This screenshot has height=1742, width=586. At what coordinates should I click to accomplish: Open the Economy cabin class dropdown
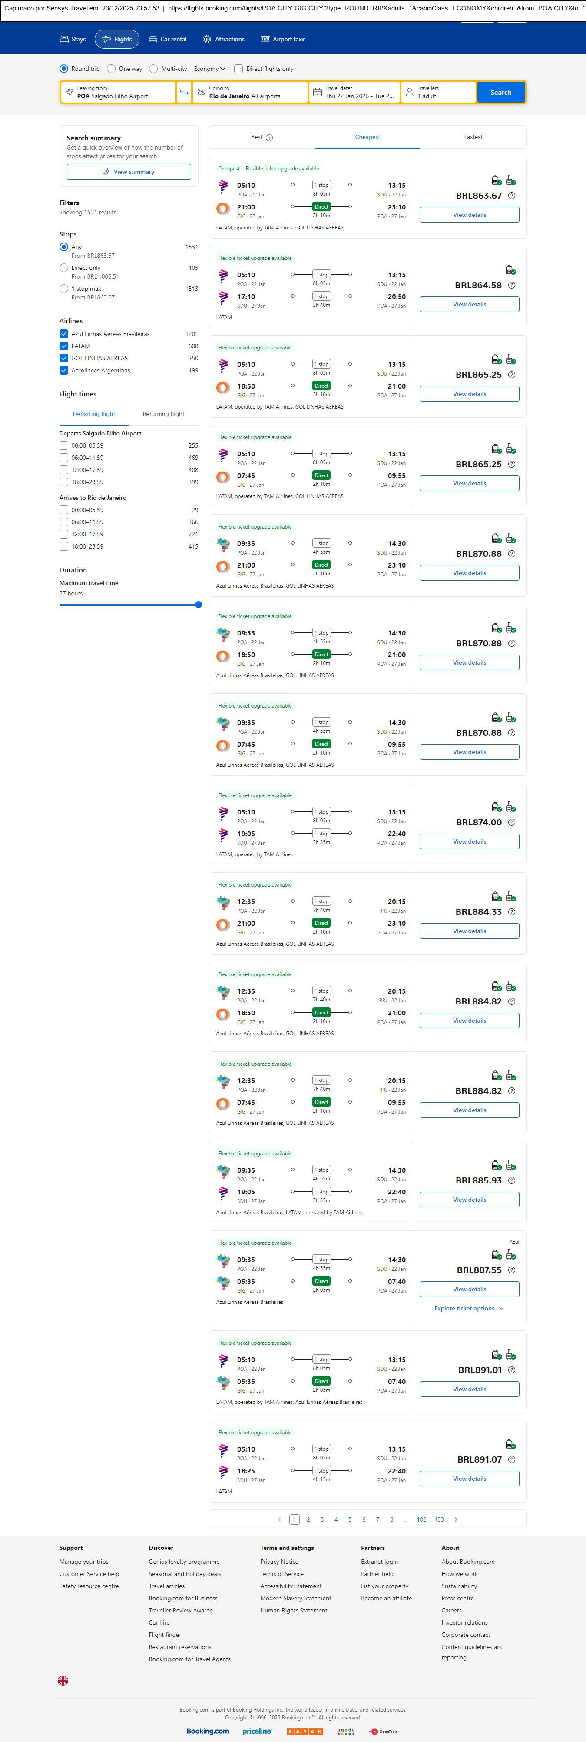[x=209, y=69]
